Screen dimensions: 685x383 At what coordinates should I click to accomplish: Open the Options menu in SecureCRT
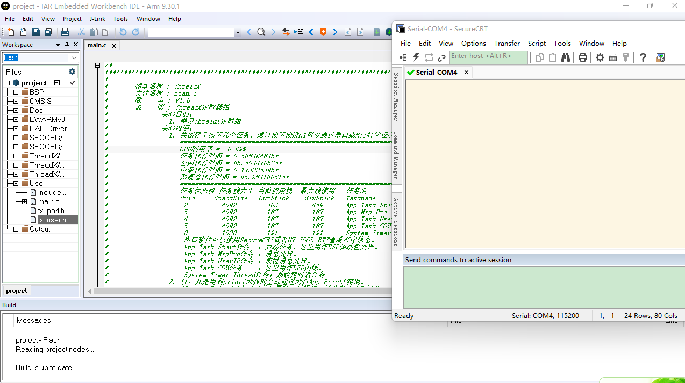474,43
